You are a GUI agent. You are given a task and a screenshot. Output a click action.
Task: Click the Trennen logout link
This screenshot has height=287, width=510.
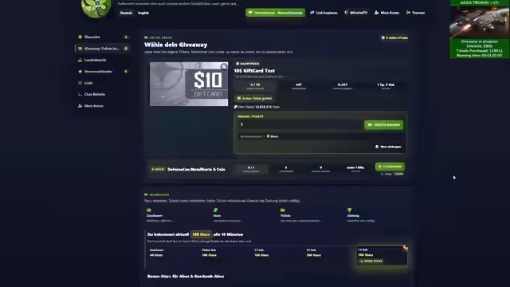pyautogui.click(x=415, y=13)
